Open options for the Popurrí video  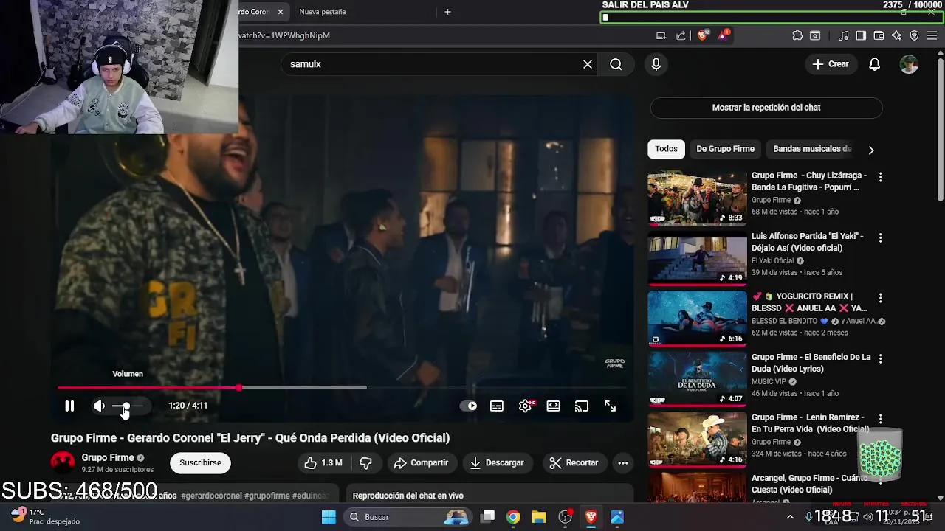[x=880, y=177]
